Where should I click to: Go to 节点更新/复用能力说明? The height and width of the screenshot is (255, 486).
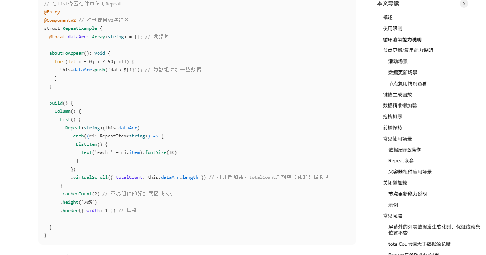click(x=408, y=50)
